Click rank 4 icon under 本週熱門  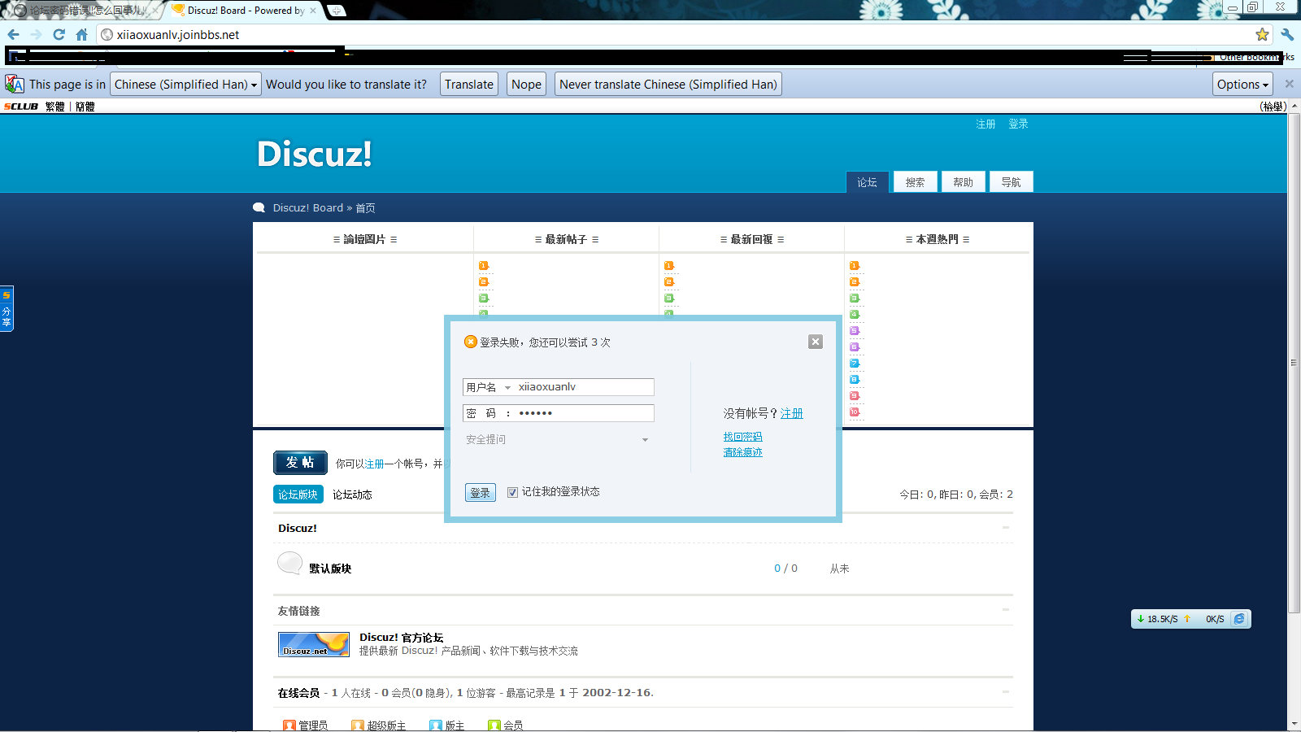tap(855, 315)
